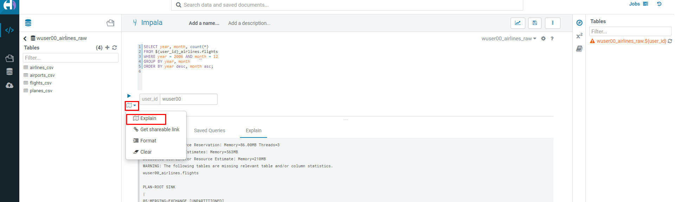Click the wuser00_airlines_raw database name
The image size is (681, 202).
61,38
